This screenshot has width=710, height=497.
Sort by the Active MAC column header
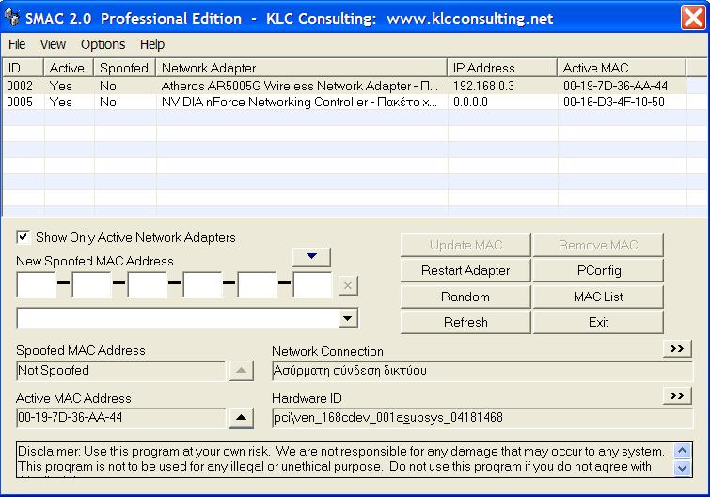pos(622,68)
